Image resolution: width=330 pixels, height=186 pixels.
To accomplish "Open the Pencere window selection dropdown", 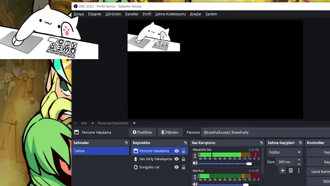I will coord(266,132).
